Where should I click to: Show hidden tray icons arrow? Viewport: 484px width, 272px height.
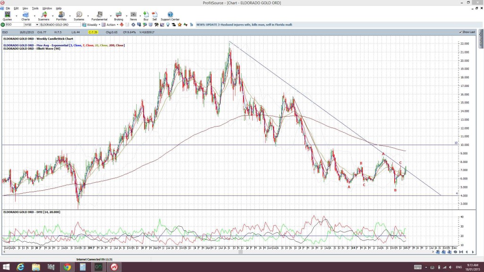pyautogui.click(x=426, y=267)
